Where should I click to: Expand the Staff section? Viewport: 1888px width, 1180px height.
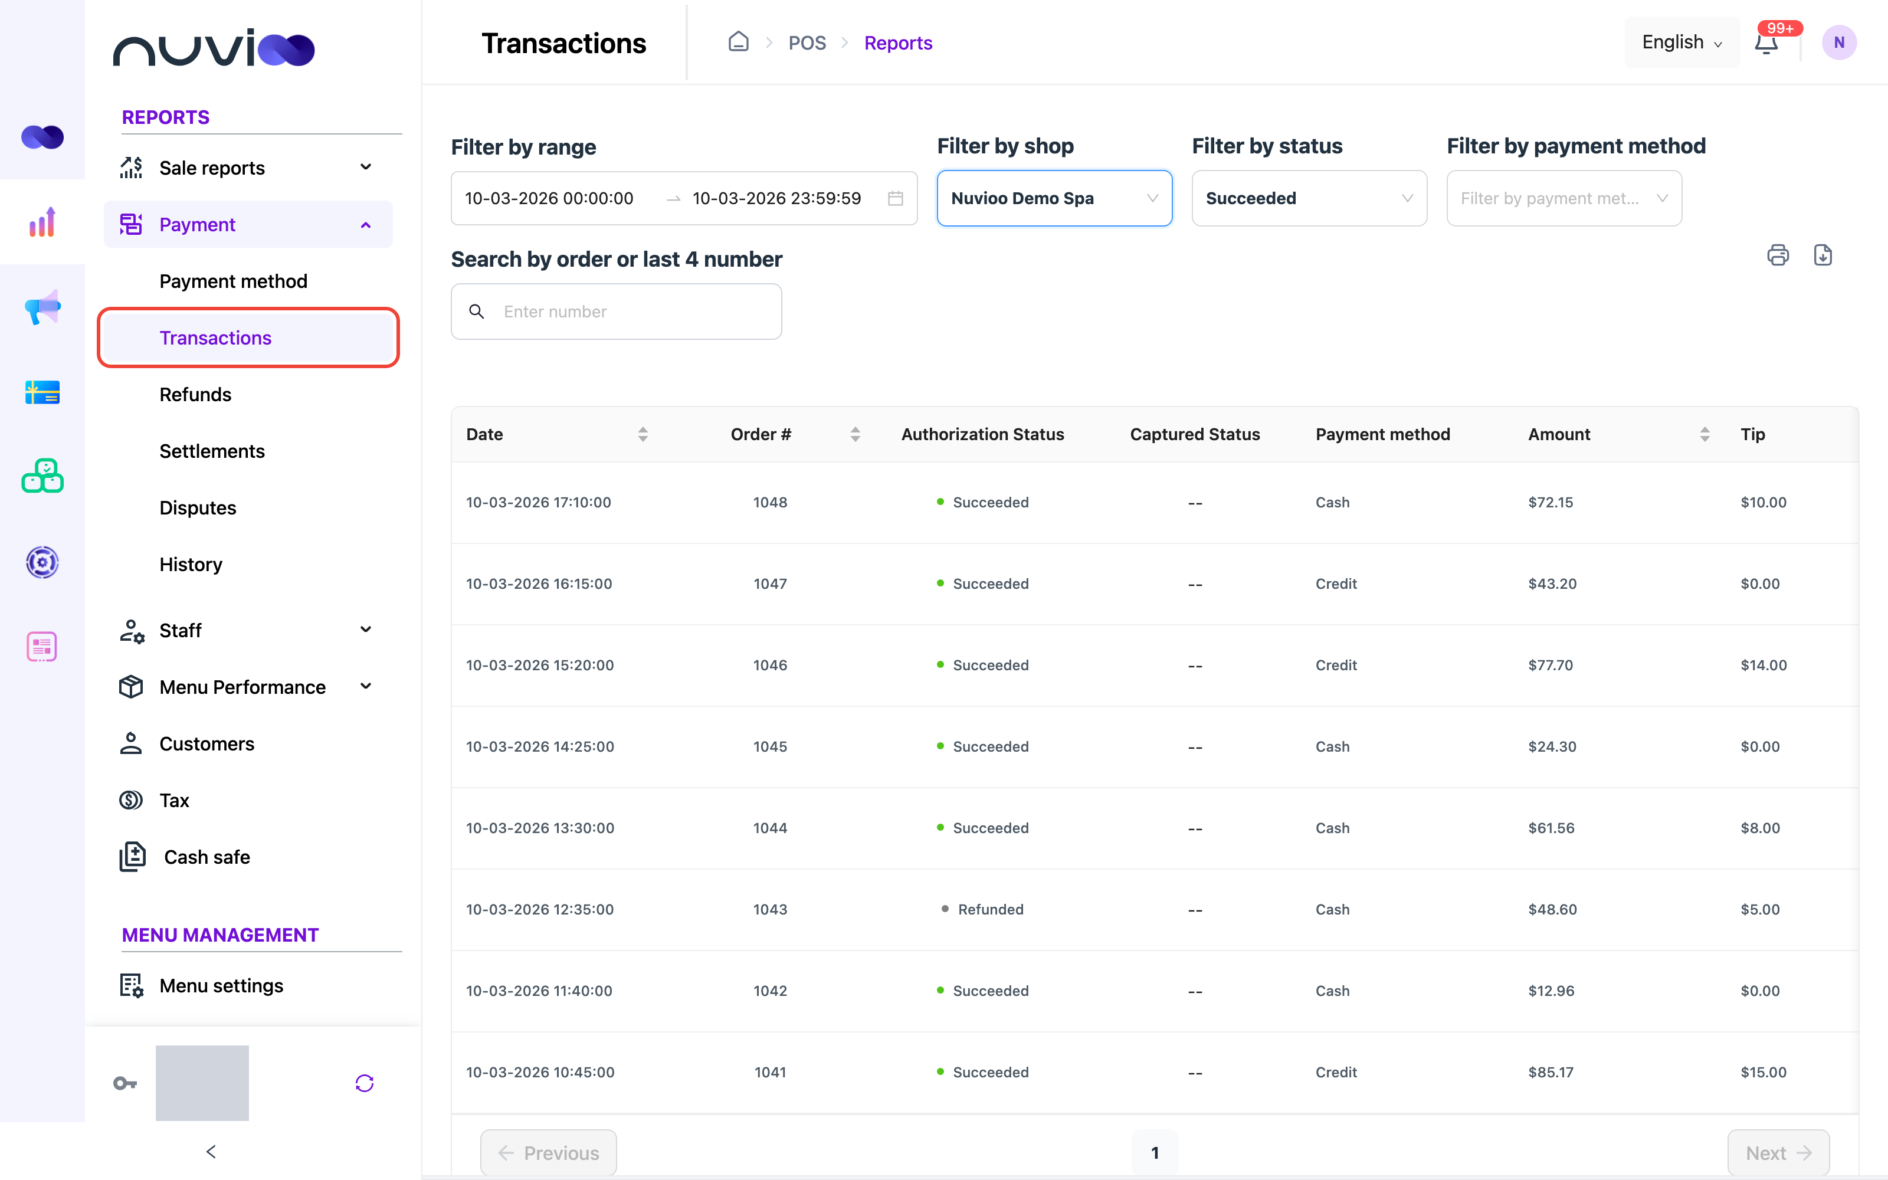(x=248, y=630)
